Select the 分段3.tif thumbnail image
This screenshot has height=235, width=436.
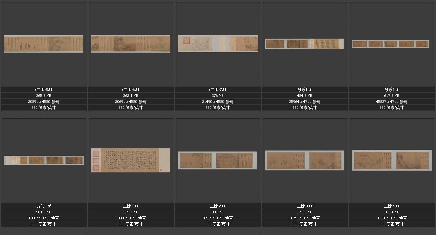tap(44, 160)
